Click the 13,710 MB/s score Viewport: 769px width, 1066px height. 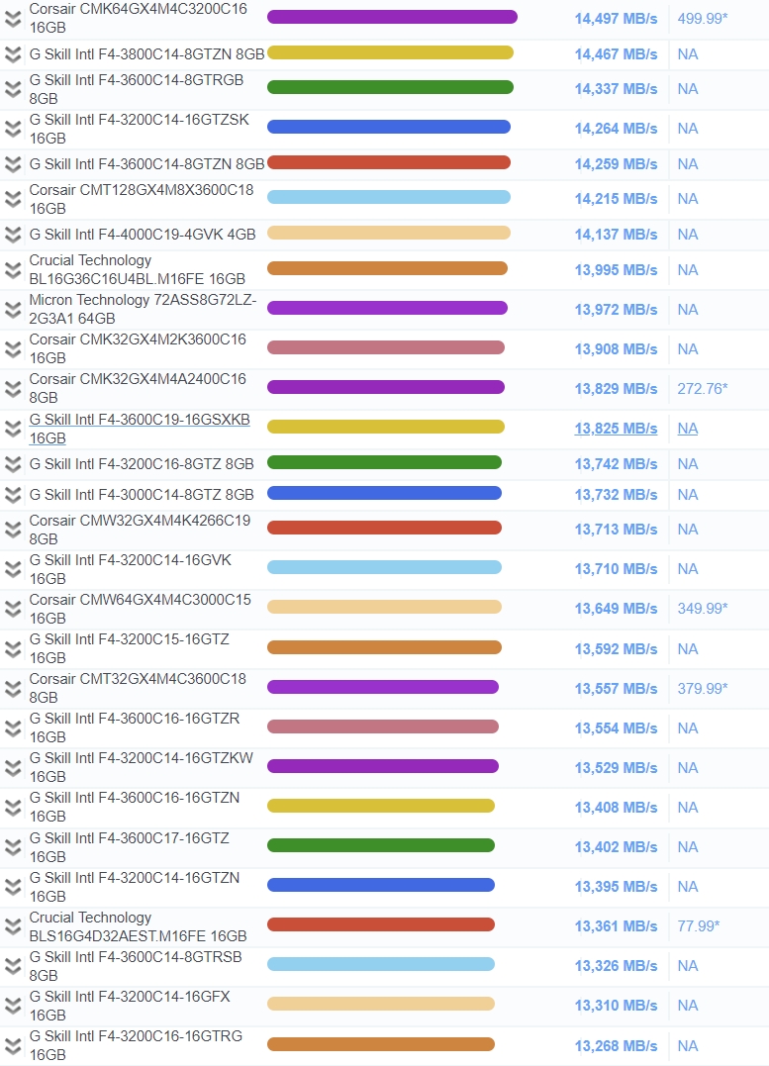pyautogui.click(x=616, y=568)
